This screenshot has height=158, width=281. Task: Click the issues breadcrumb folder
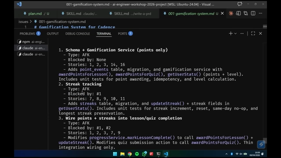(23, 22)
